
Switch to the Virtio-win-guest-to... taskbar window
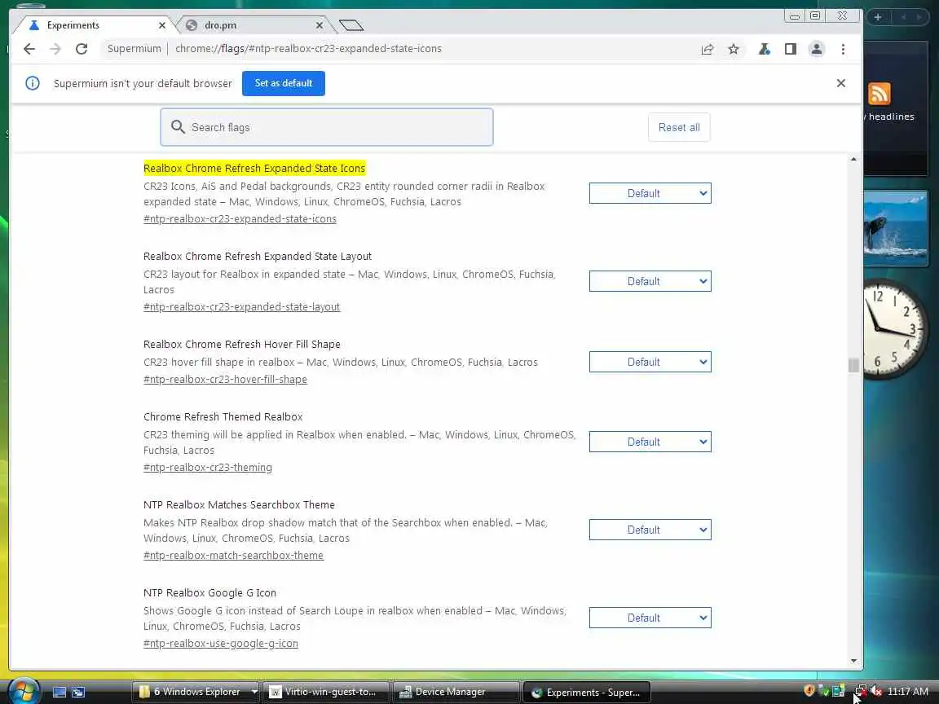326,692
